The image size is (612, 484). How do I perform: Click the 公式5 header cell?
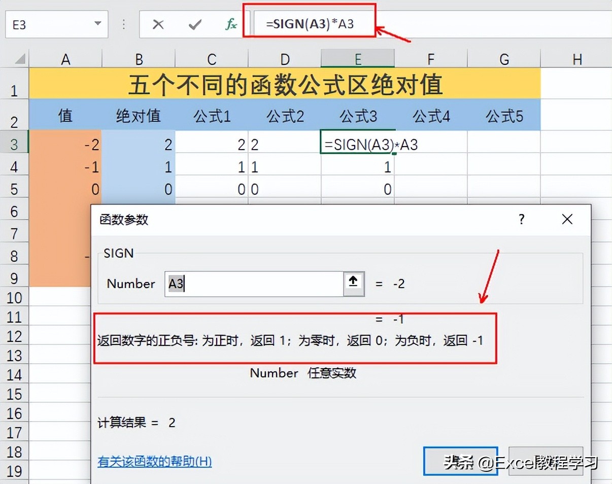click(x=504, y=115)
